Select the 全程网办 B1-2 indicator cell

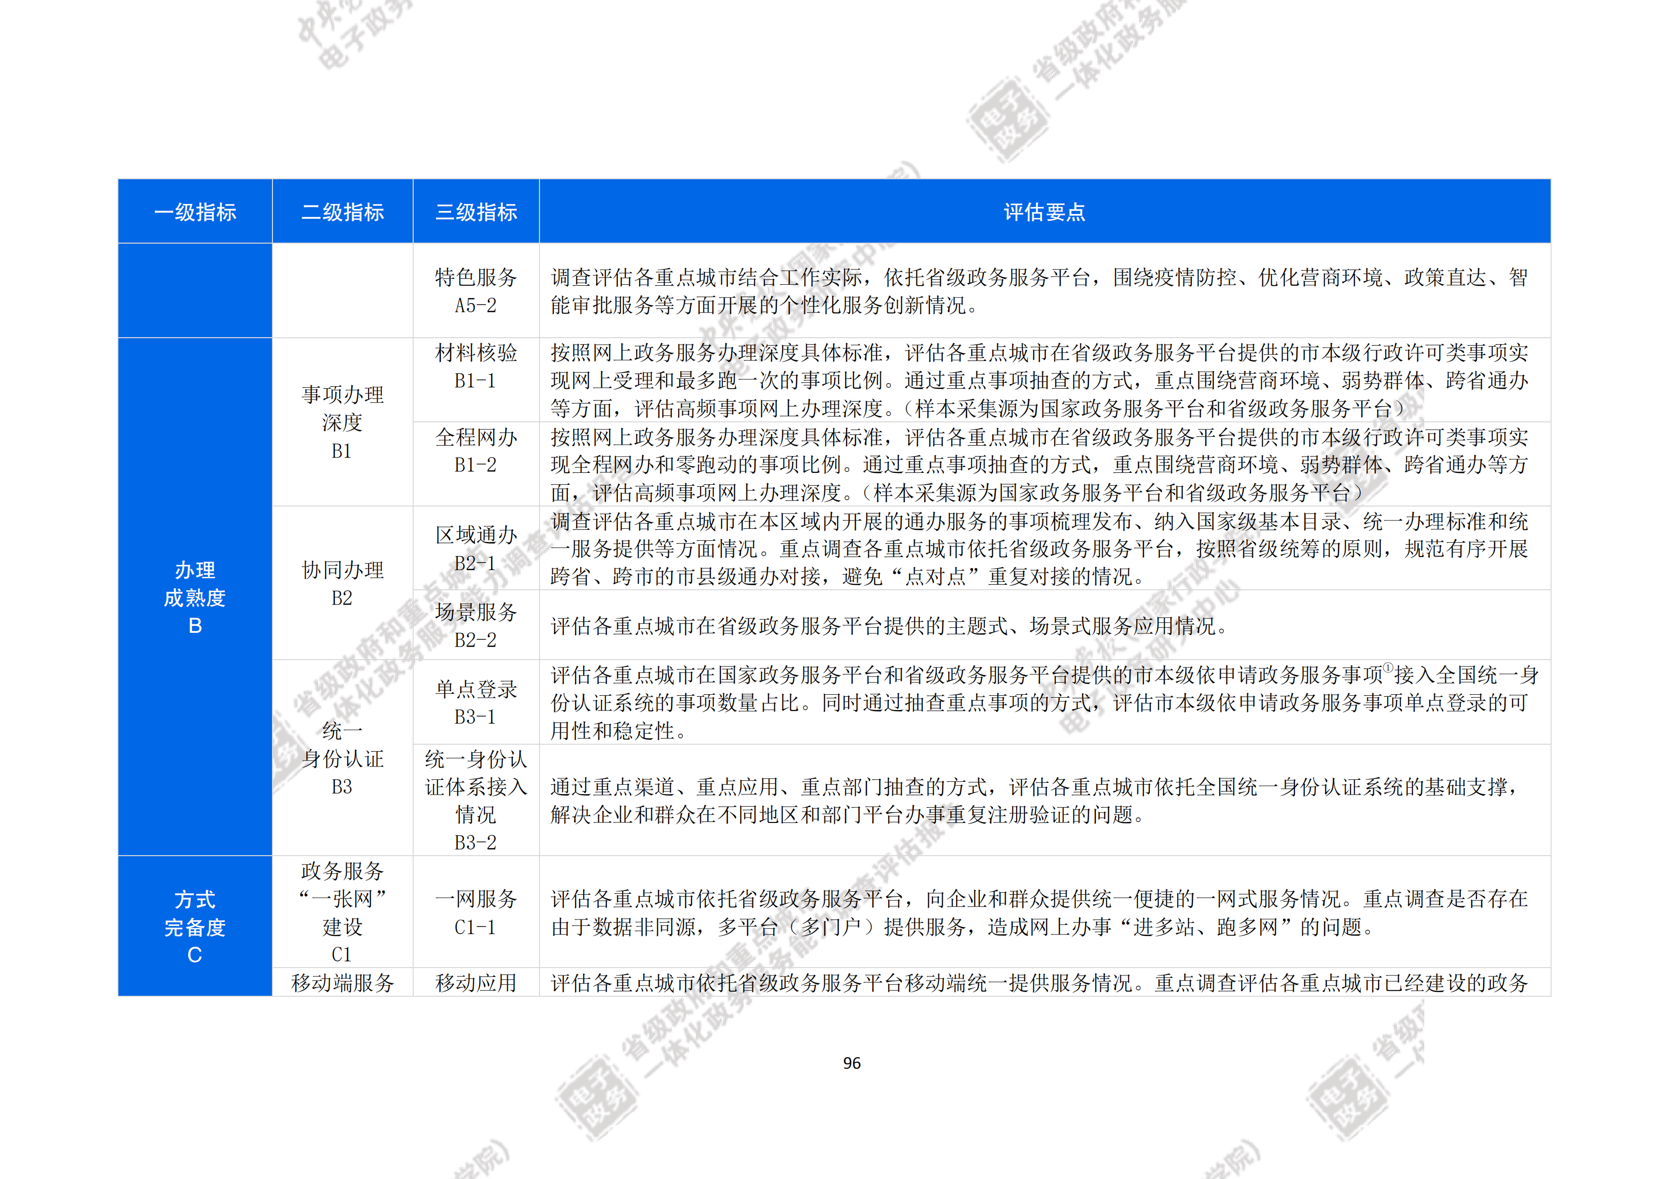pyautogui.click(x=476, y=451)
